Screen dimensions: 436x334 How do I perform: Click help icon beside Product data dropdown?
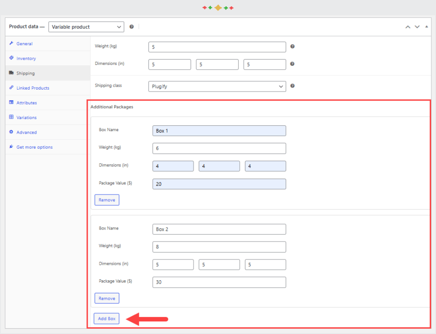click(131, 27)
